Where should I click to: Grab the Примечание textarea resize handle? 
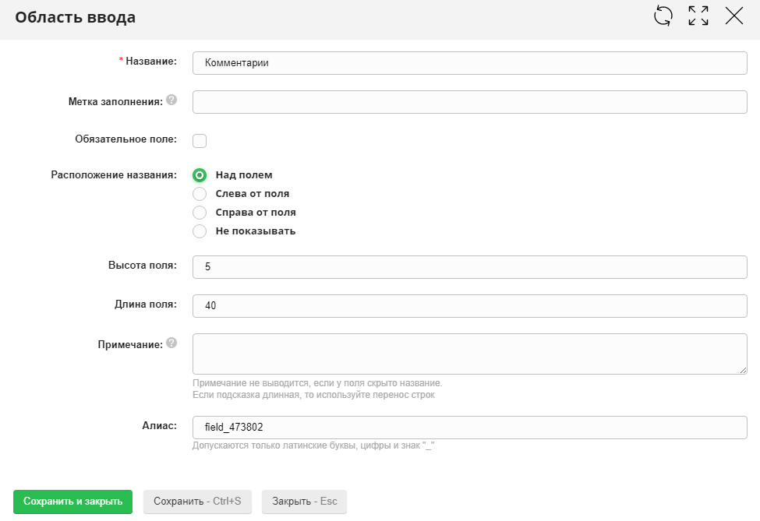(x=744, y=371)
